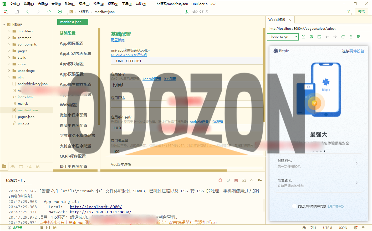Image resolution: width=372 pixels, height=231 pixels.
Task: Close the Web浏览器 tab
Action: click(290, 20)
